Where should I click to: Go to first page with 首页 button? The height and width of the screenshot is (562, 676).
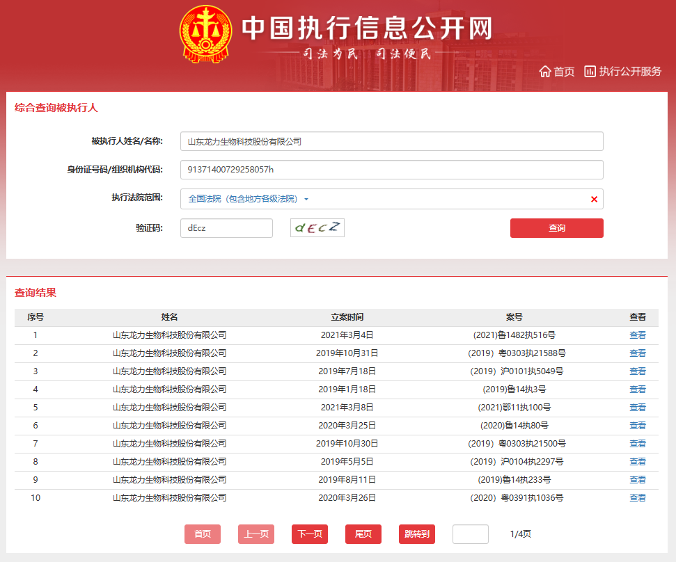[x=203, y=534]
